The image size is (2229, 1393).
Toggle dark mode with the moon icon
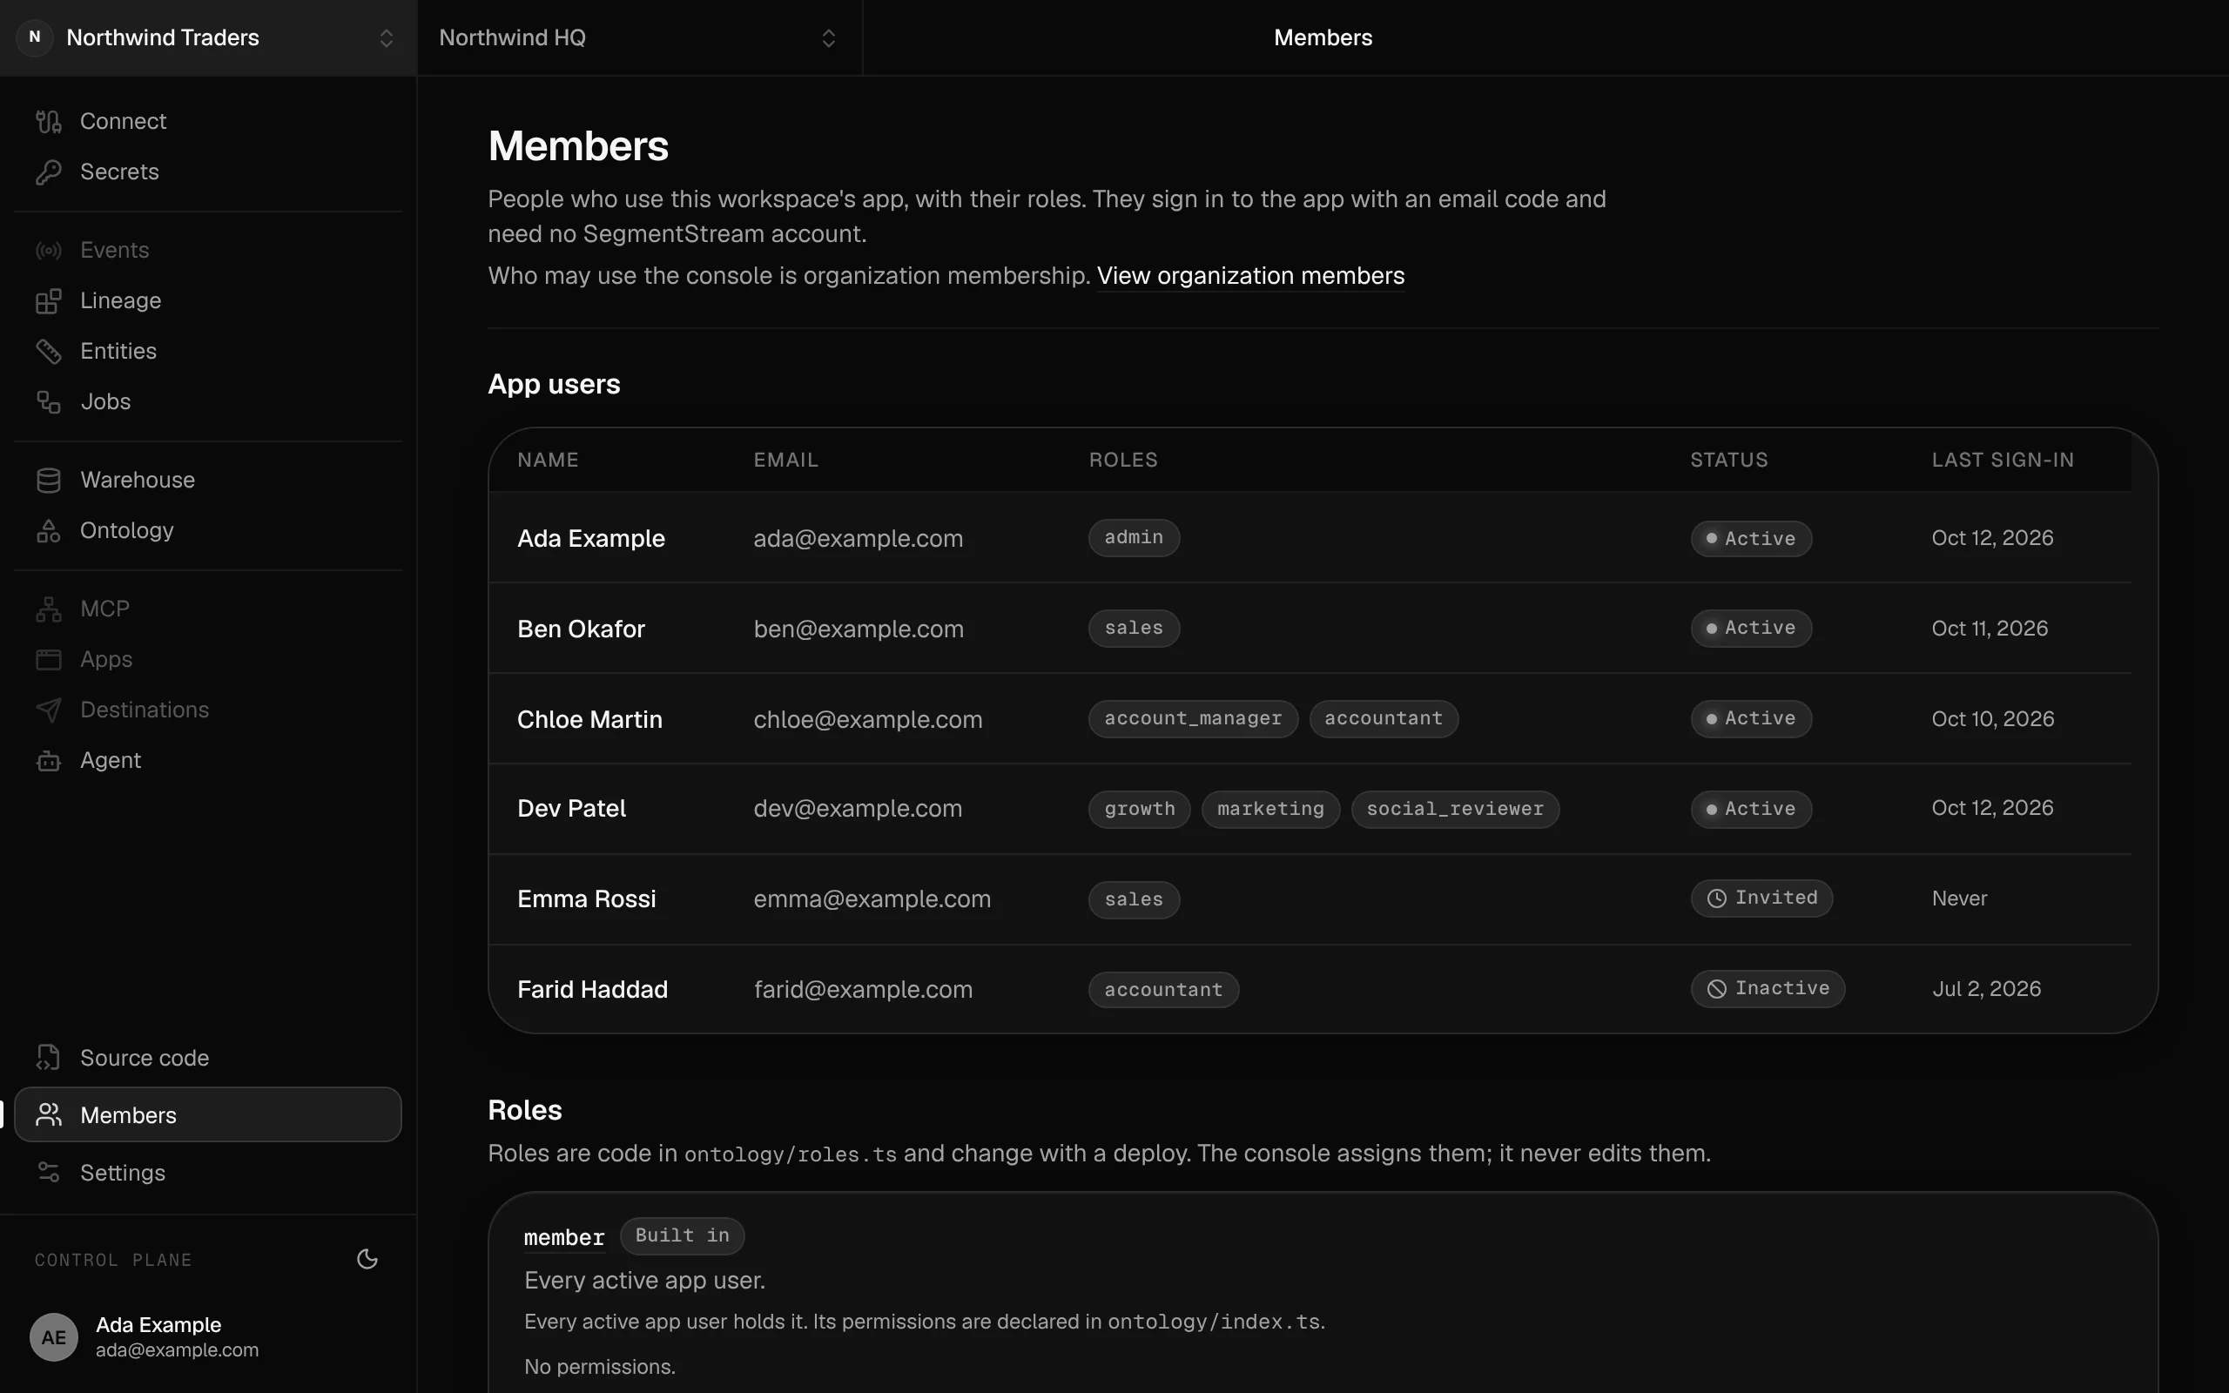[x=367, y=1260]
